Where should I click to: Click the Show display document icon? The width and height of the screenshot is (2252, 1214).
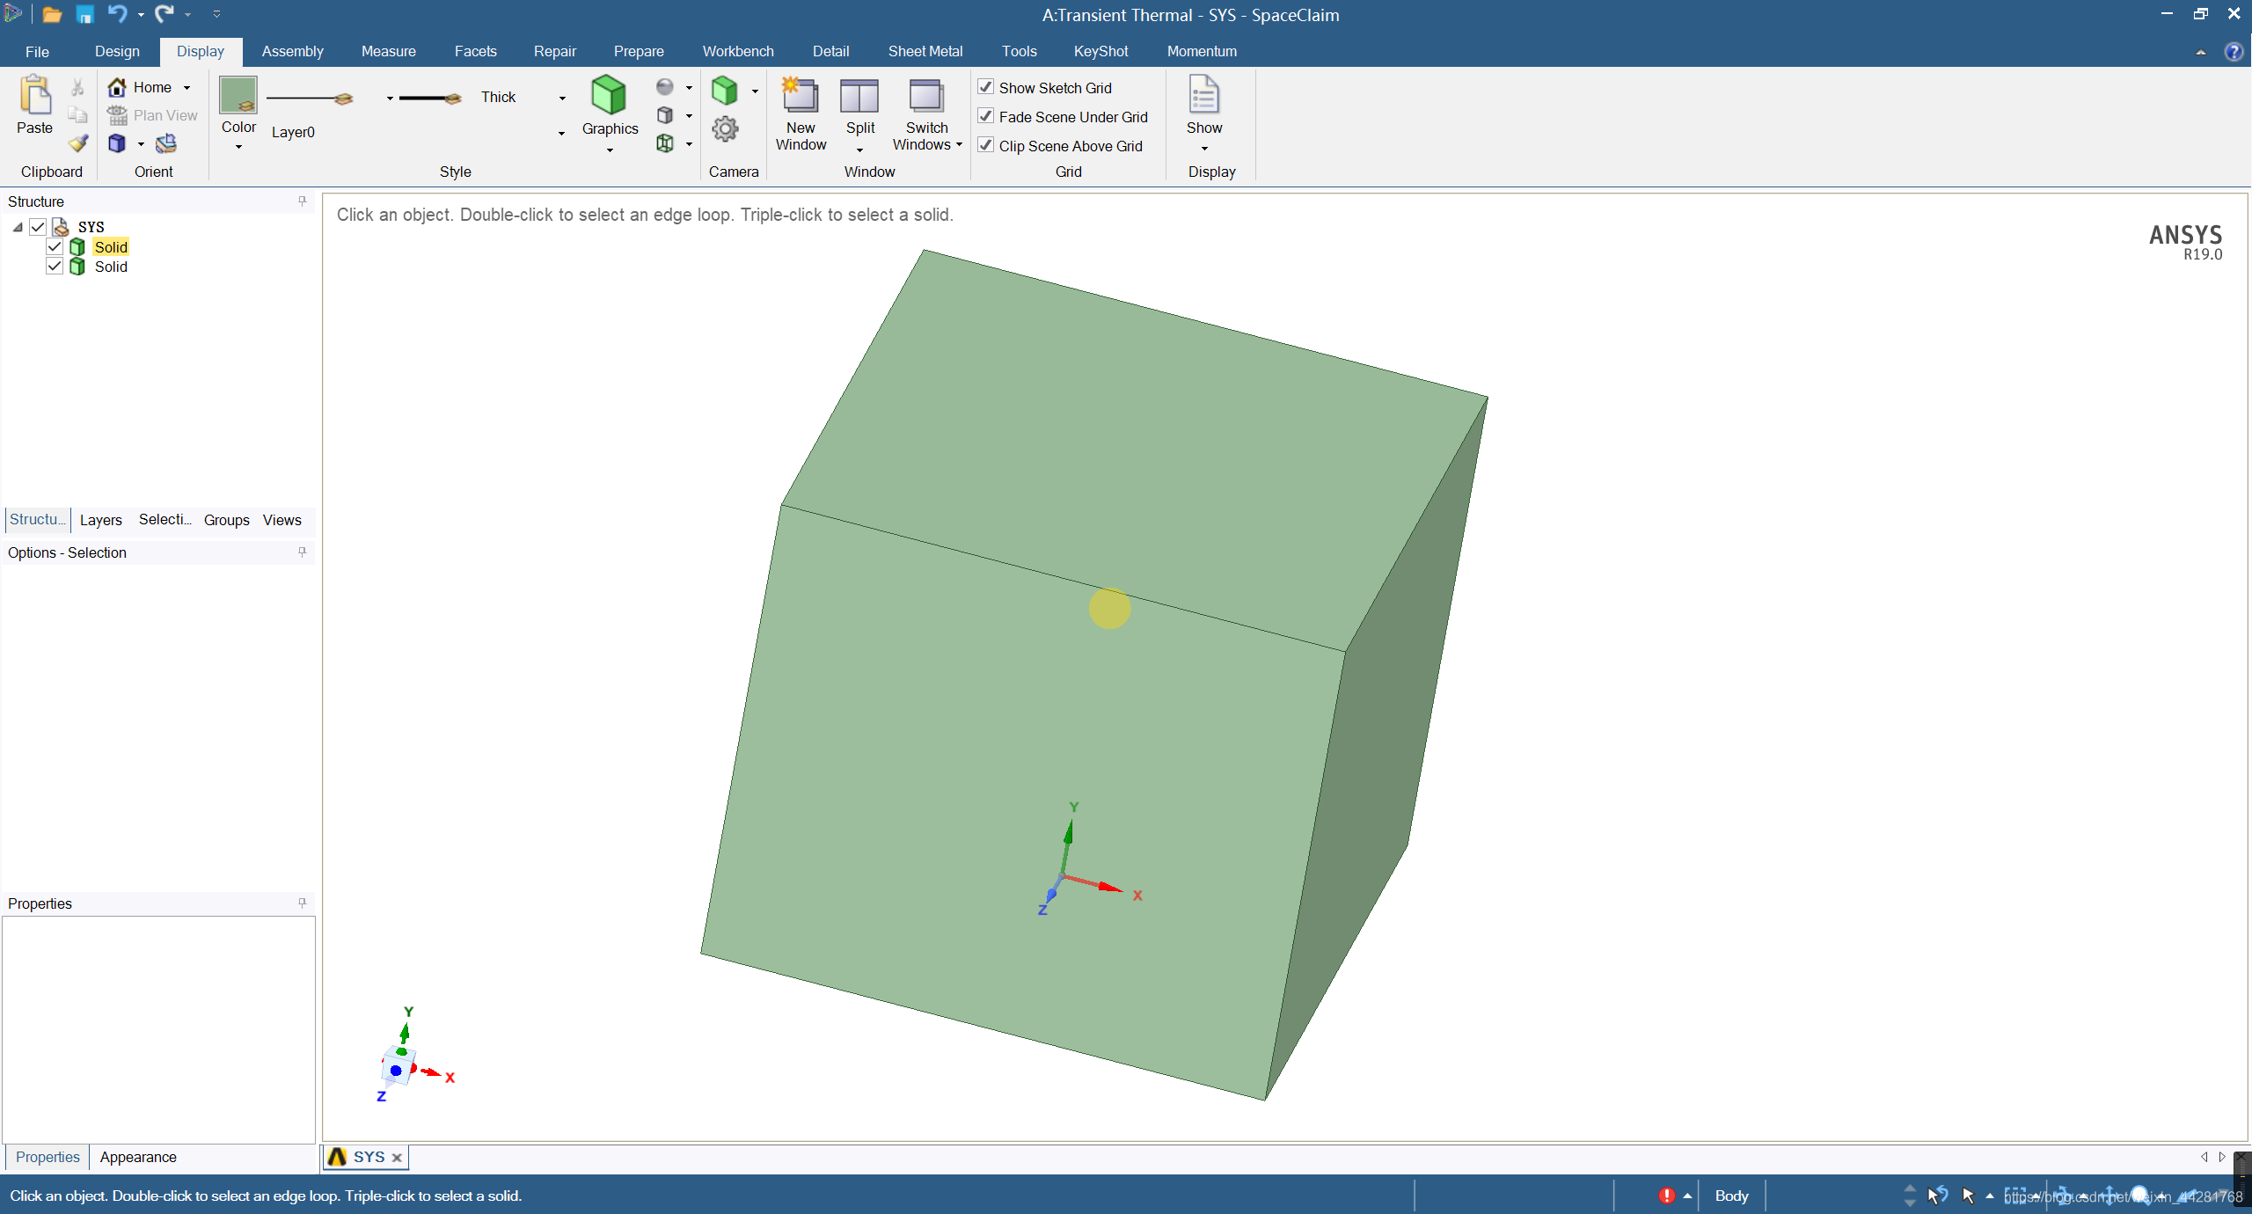pyautogui.click(x=1203, y=95)
